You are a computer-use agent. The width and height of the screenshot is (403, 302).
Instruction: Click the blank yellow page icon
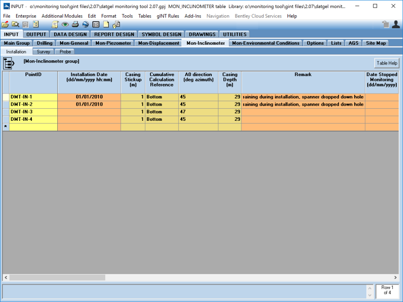[106, 25]
